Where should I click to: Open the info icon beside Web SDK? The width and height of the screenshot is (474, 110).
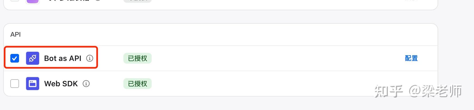(x=86, y=84)
